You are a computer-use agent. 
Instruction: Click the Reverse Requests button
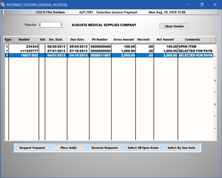(x=105, y=148)
